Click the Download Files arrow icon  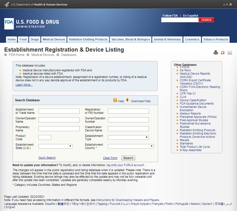coord(127,100)
